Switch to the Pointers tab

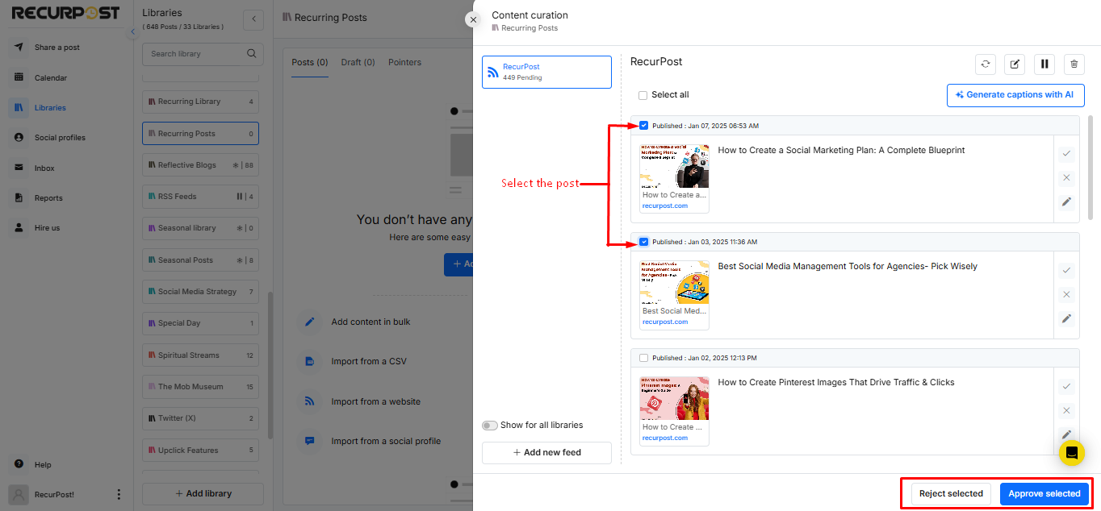click(x=404, y=62)
